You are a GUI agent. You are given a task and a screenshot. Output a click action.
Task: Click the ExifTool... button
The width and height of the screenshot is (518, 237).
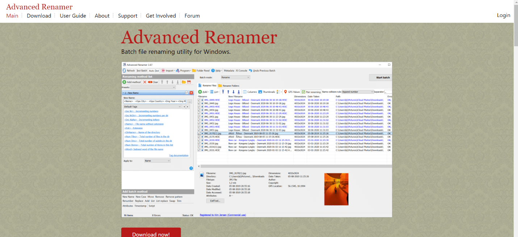(x=215, y=201)
